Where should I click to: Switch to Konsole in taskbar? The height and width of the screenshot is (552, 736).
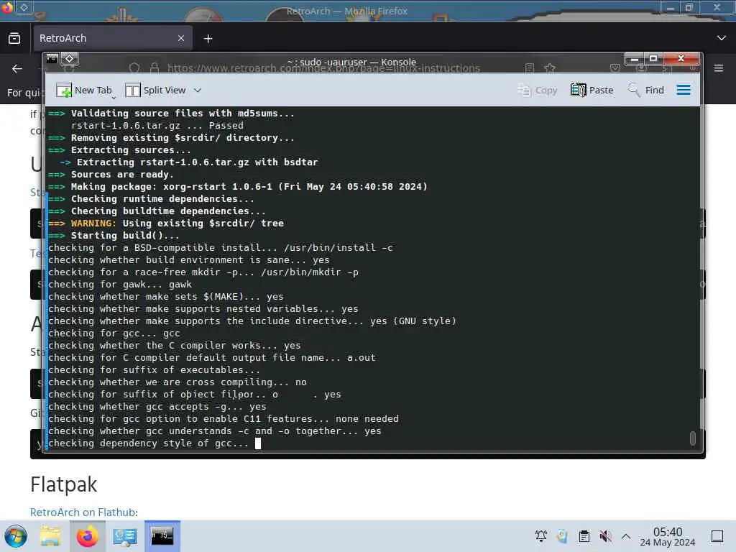click(162, 536)
